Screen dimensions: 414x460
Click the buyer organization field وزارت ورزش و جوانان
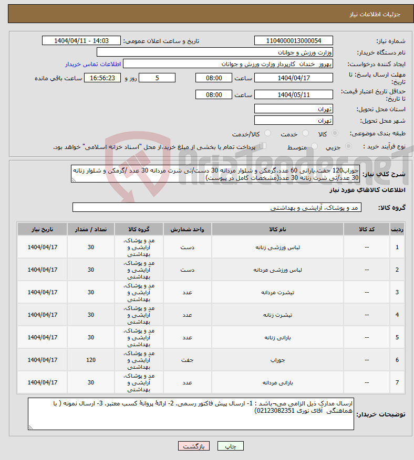(215, 52)
